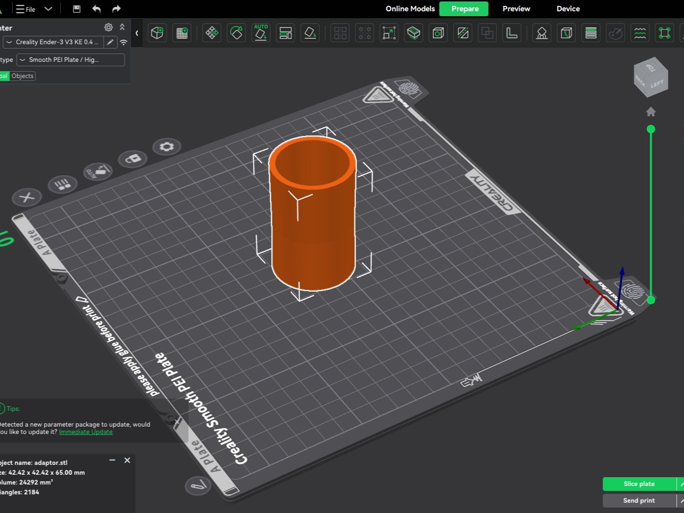Click the Variable layer height icon
This screenshot has height=513, width=684.
(591, 33)
